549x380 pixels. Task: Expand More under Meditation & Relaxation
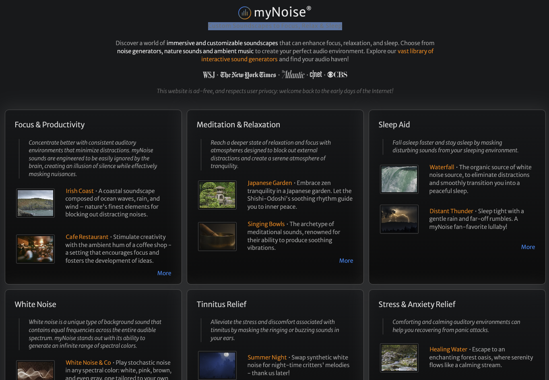pyautogui.click(x=346, y=261)
